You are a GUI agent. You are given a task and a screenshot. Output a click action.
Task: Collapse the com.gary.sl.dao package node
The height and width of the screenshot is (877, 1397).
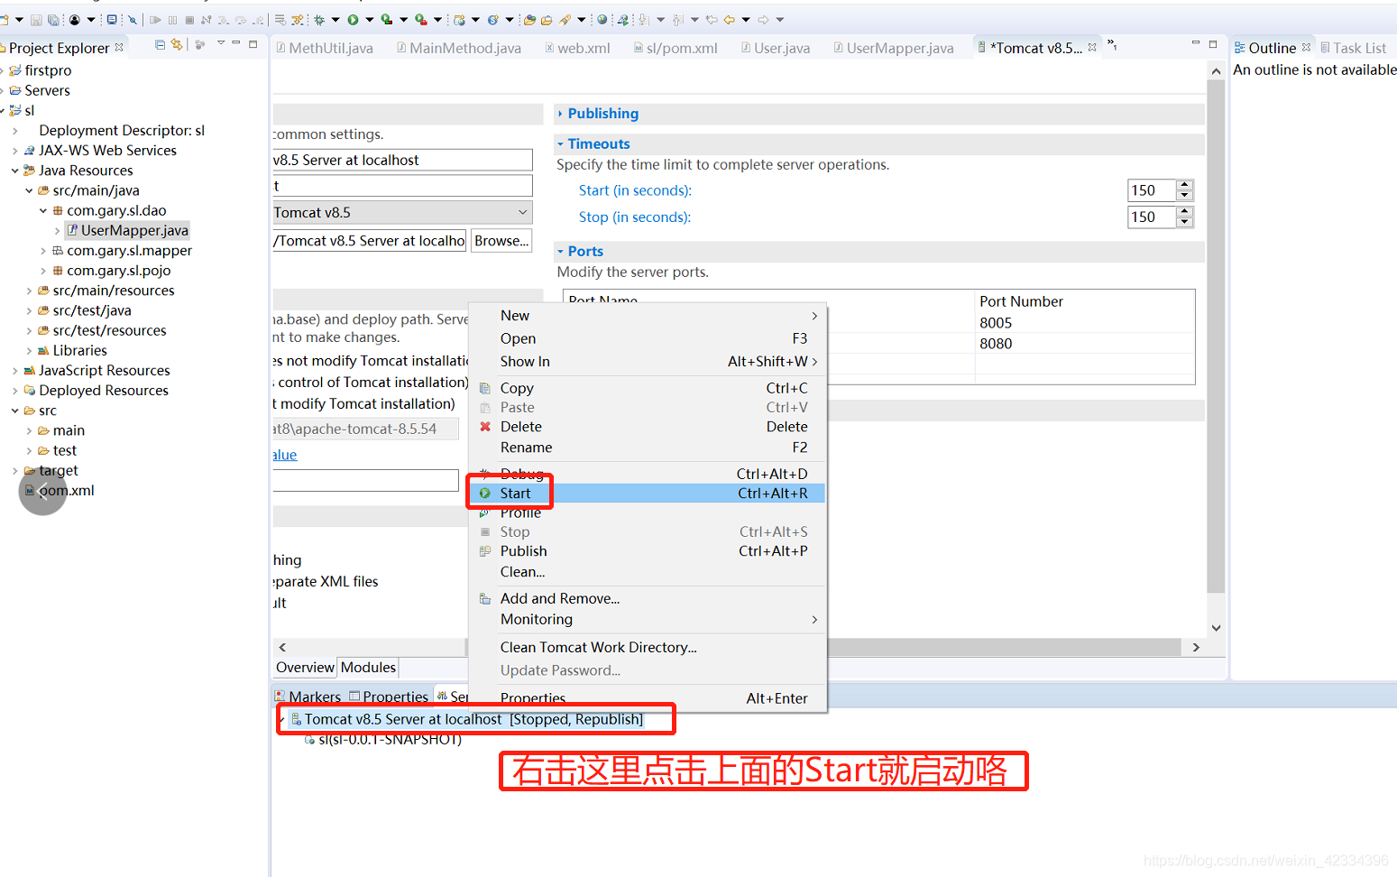[43, 211]
